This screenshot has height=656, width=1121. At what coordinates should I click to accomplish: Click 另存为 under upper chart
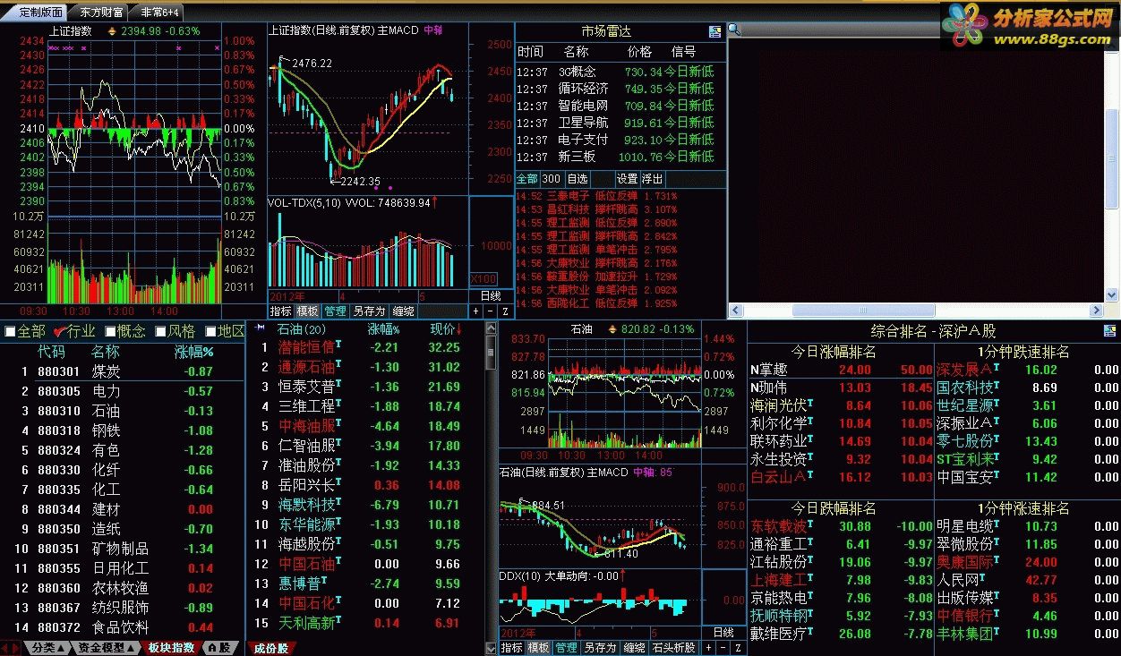(x=368, y=311)
